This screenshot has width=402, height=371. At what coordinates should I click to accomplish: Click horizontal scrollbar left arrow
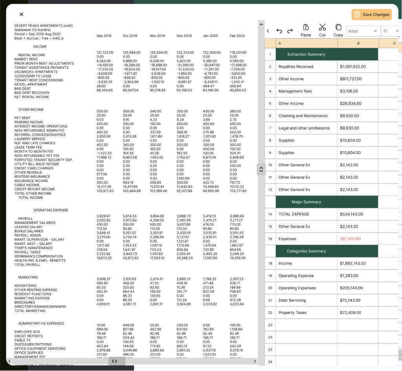coord(9,361)
